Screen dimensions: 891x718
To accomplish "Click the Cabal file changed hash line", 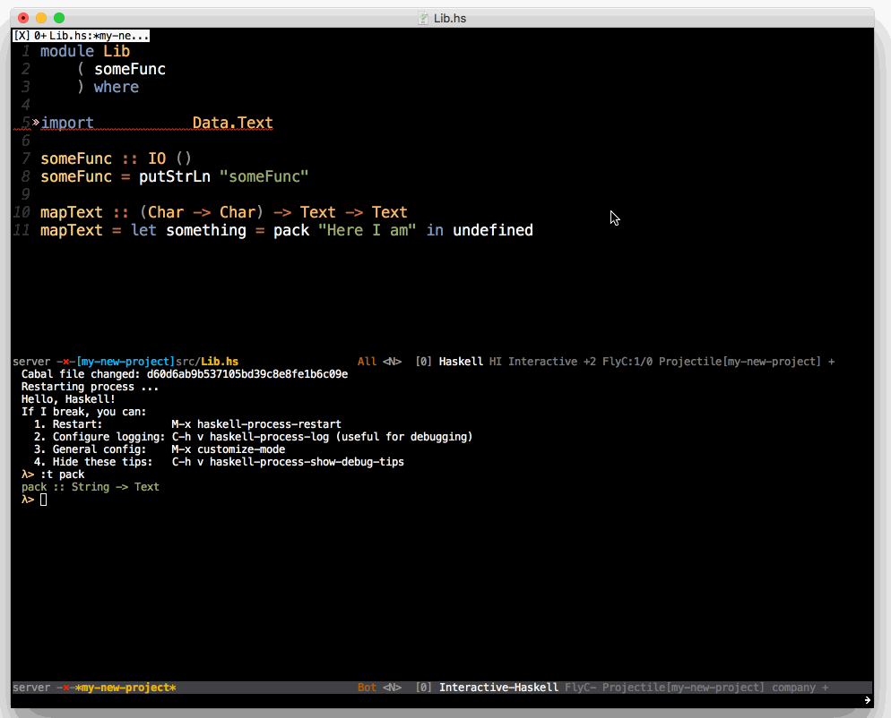I will [185, 374].
